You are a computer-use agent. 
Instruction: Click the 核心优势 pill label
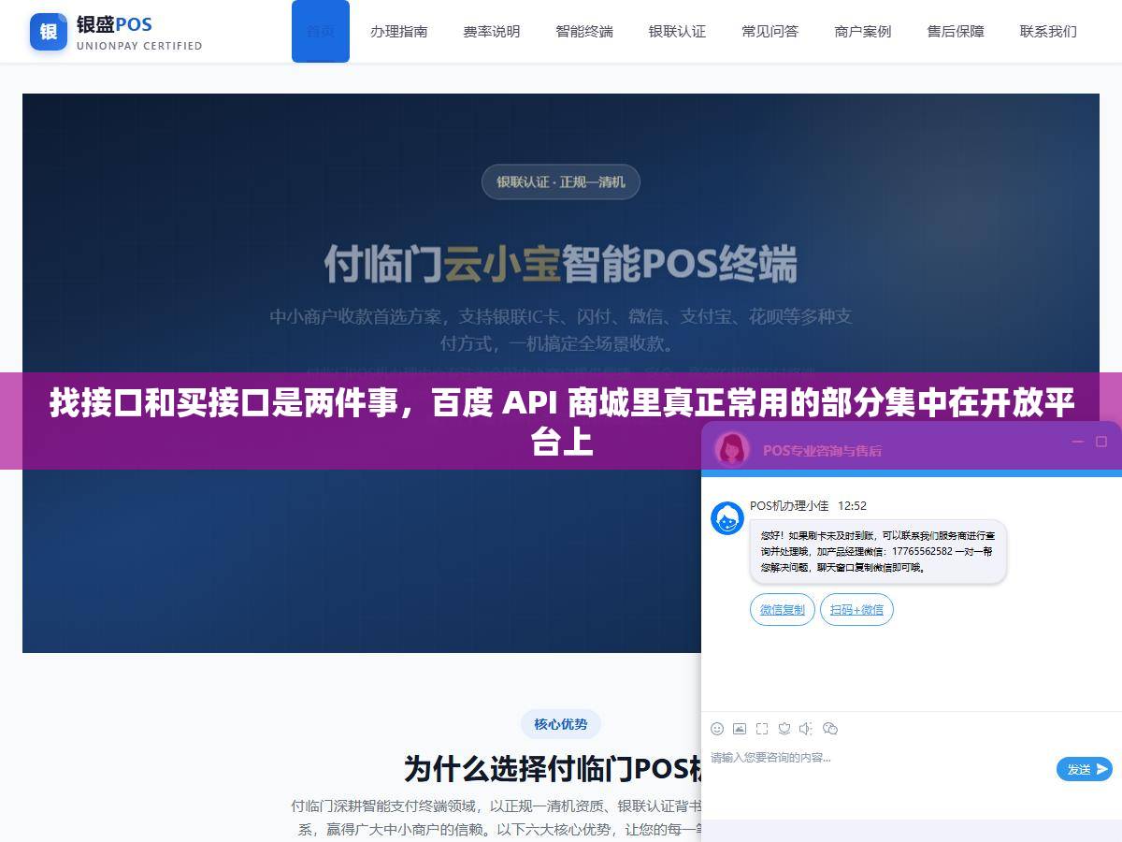tap(561, 724)
